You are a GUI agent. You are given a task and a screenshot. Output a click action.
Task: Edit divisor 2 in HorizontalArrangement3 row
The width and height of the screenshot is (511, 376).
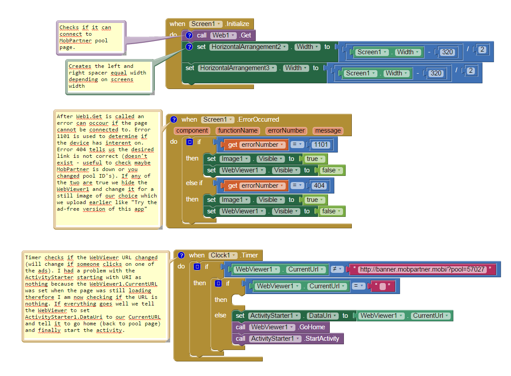(x=470, y=71)
